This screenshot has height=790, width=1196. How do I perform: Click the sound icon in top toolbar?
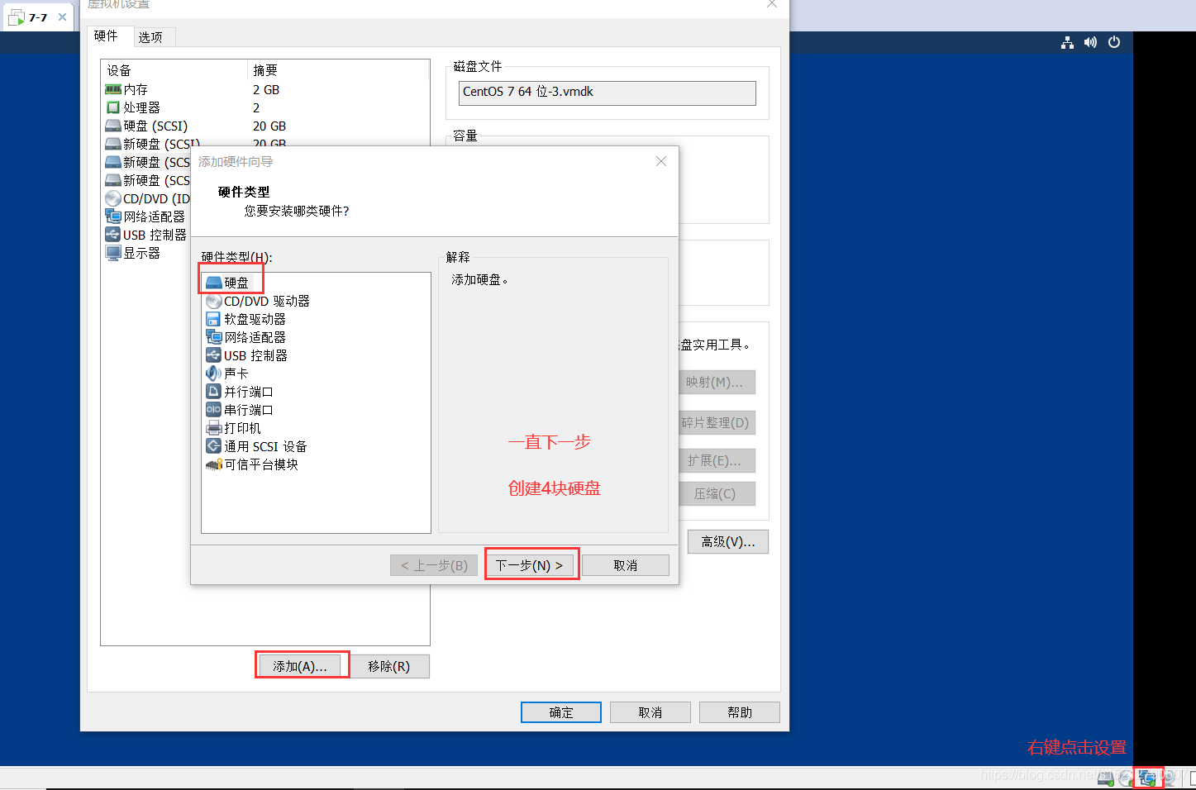point(1090,42)
